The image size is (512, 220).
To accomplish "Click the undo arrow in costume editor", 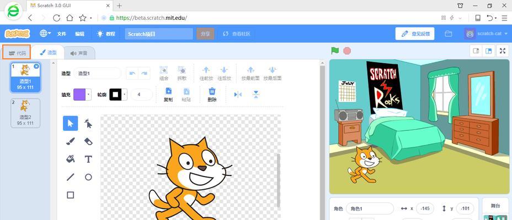I will pyautogui.click(x=132, y=74).
